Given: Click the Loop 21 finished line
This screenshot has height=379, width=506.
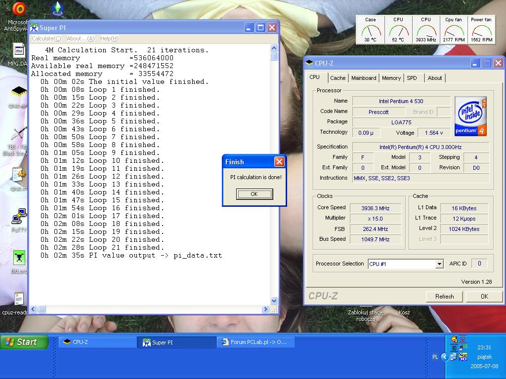Looking at the screenshot, I should click(x=102, y=248).
